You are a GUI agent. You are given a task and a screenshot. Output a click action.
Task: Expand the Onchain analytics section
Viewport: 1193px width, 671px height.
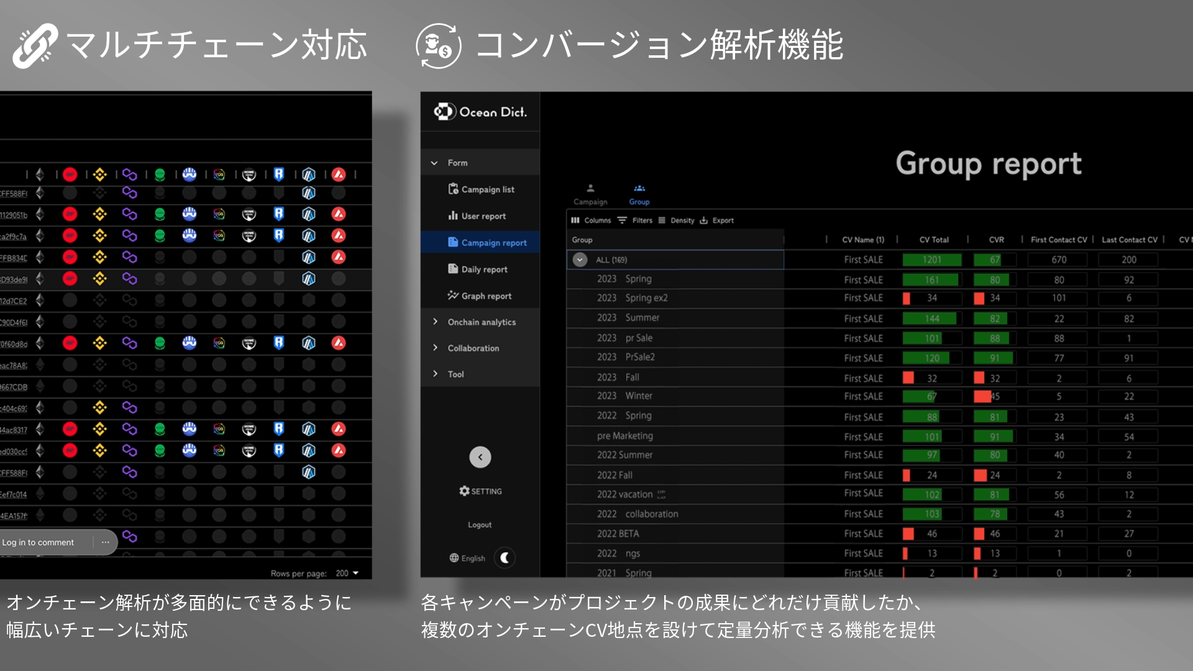tap(481, 322)
